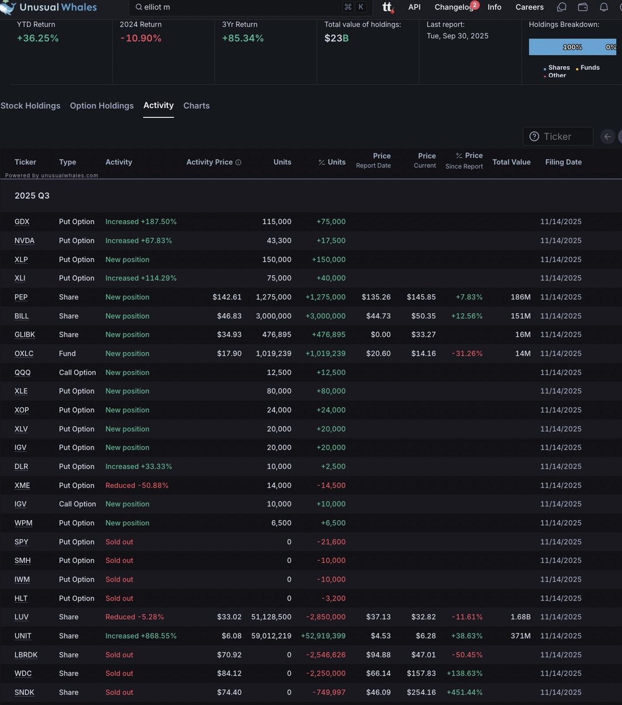This screenshot has height=705, width=622.
Task: Open the NVDA ticker link
Action: (25, 241)
